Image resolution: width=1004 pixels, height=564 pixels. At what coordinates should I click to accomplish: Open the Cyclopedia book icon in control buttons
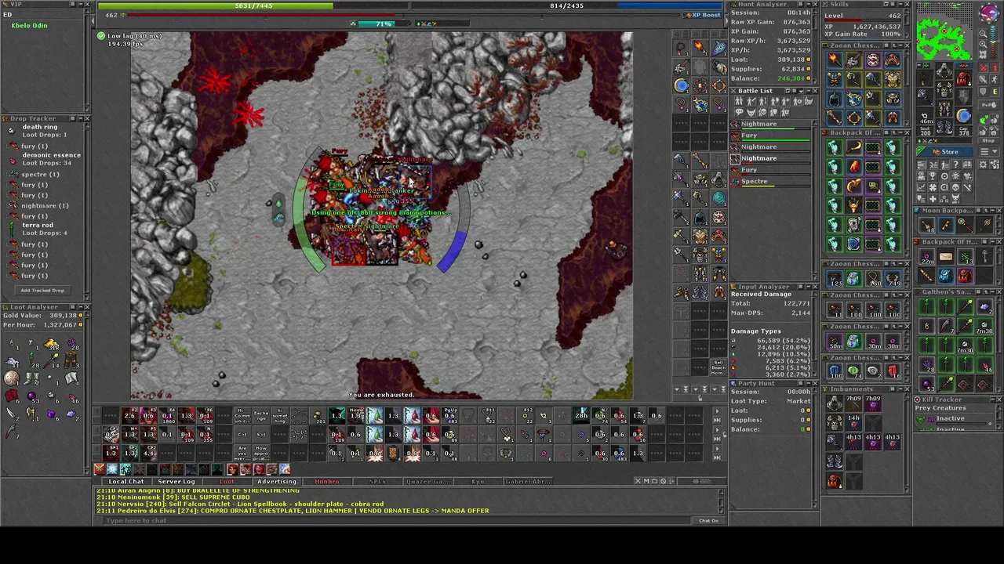(x=967, y=164)
